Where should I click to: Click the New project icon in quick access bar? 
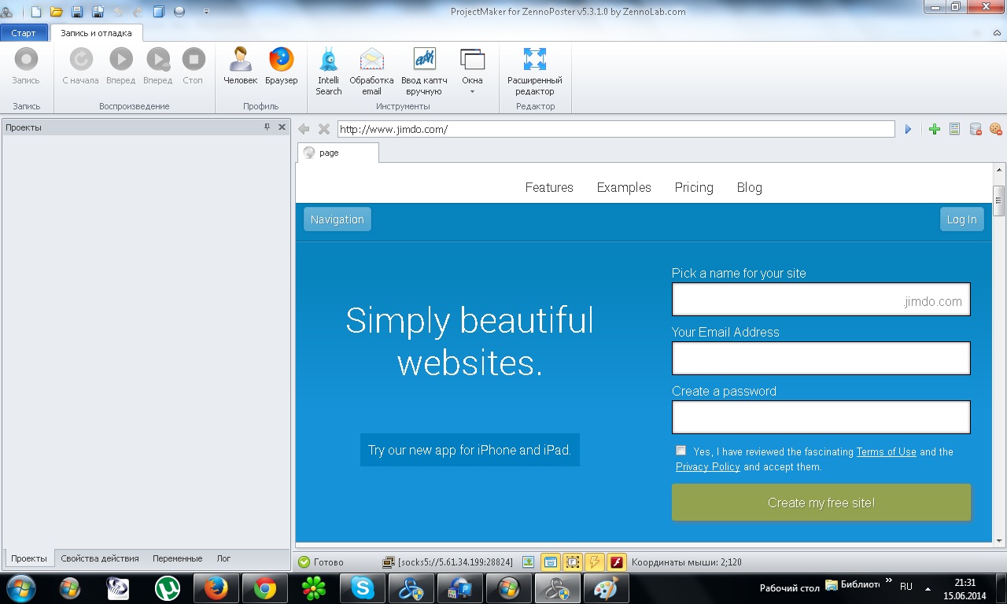(x=35, y=12)
